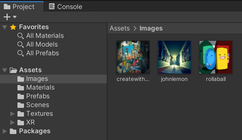
Task: Go to Assets in the breadcrumb path
Action: 120,28
